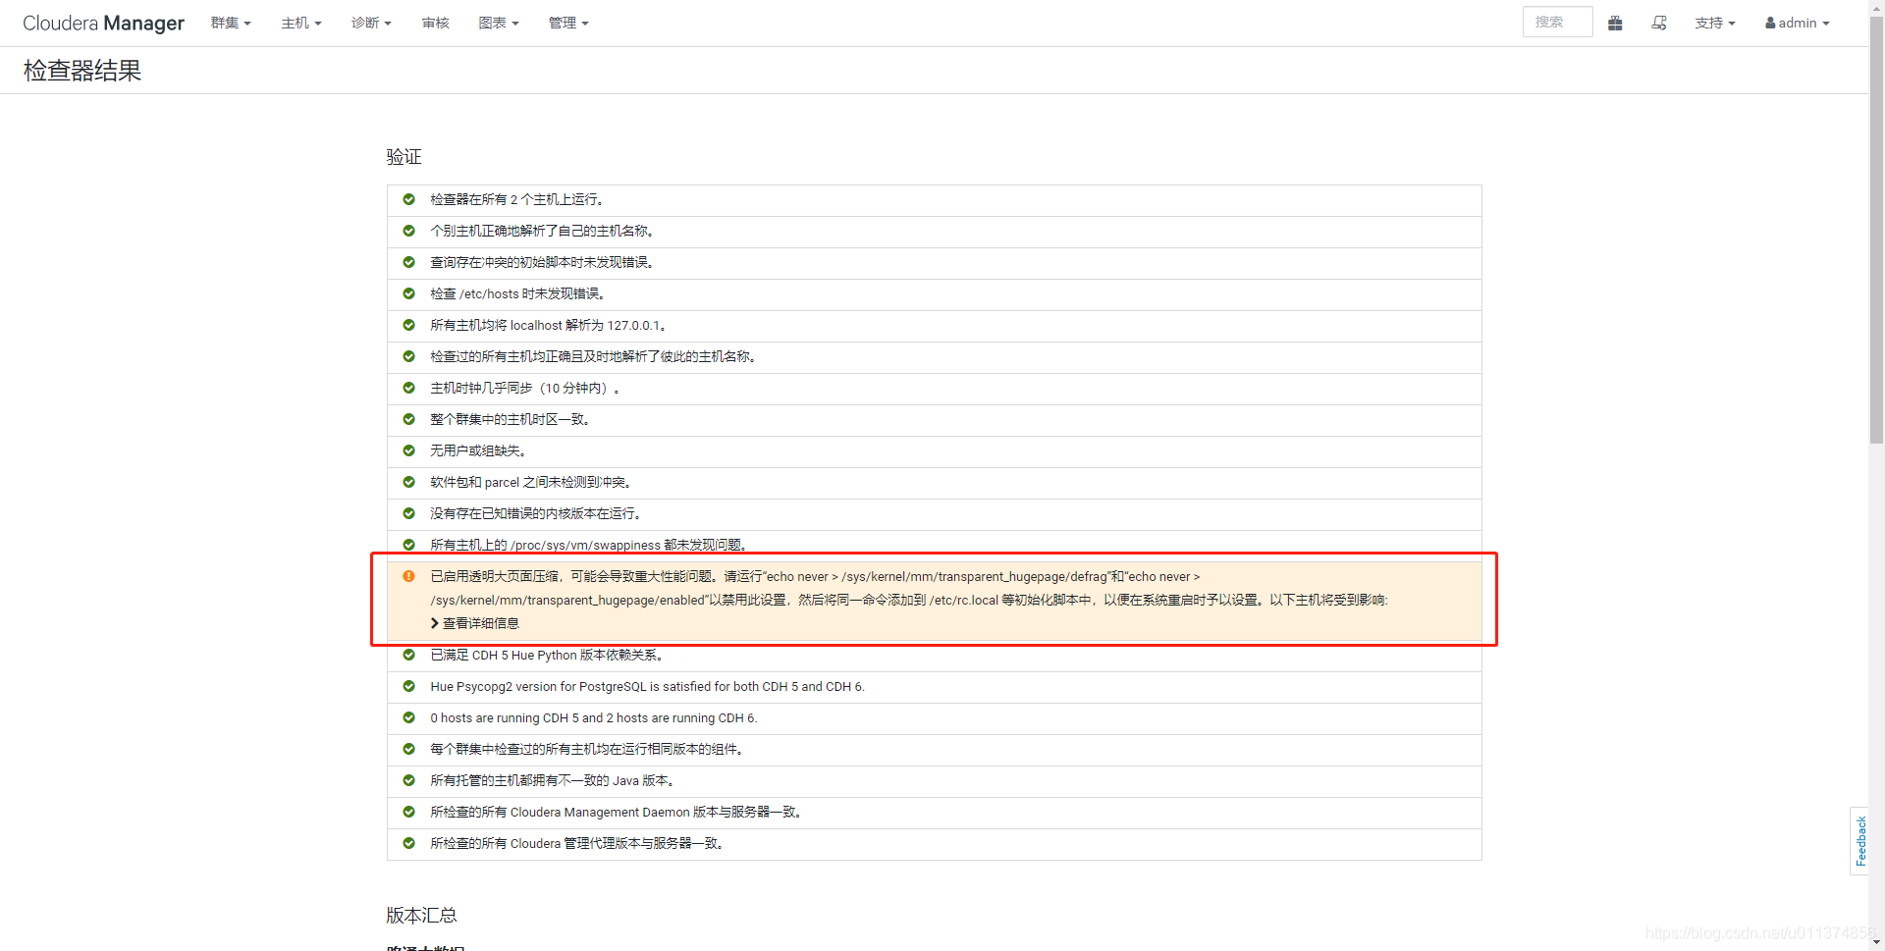Click the green check icon beside '检查器在所有 2 个主机上运行'

[x=408, y=199]
